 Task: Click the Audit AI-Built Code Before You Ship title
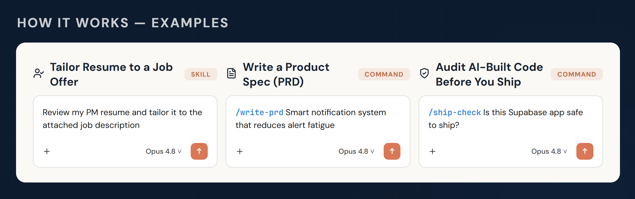tap(489, 74)
